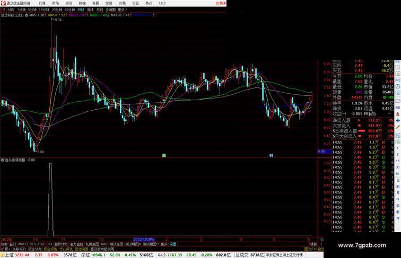Select 季 quarter period in right sidebar
401x258 pixels.
[398, 212]
